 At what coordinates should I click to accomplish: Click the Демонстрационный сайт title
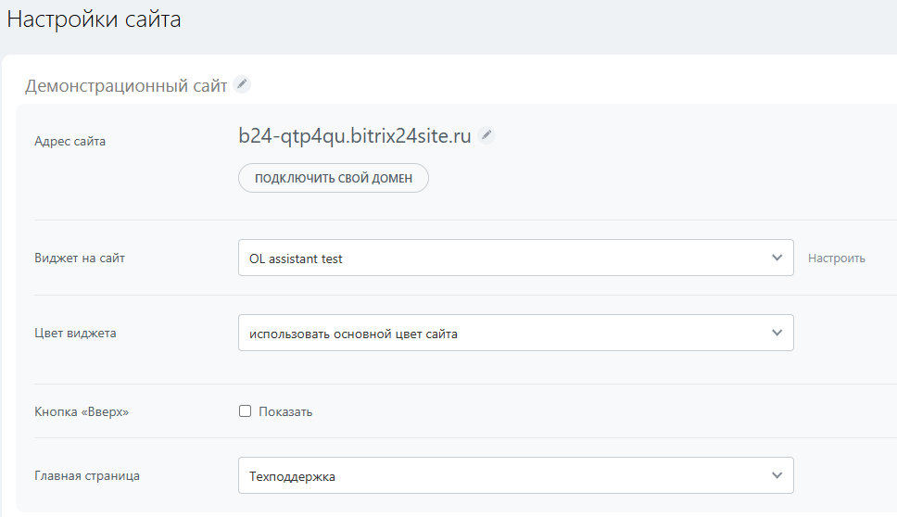[126, 86]
